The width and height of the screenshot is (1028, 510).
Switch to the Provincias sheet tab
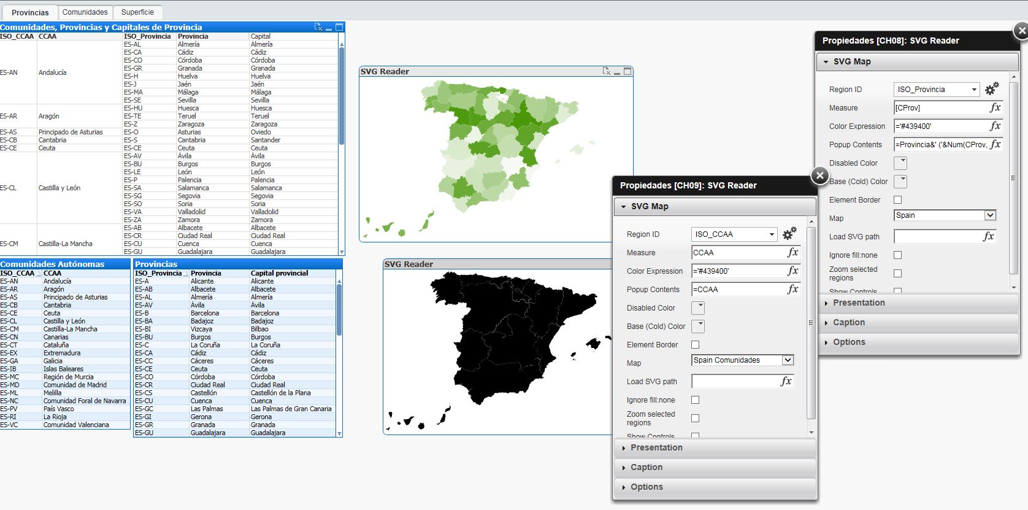(x=30, y=12)
